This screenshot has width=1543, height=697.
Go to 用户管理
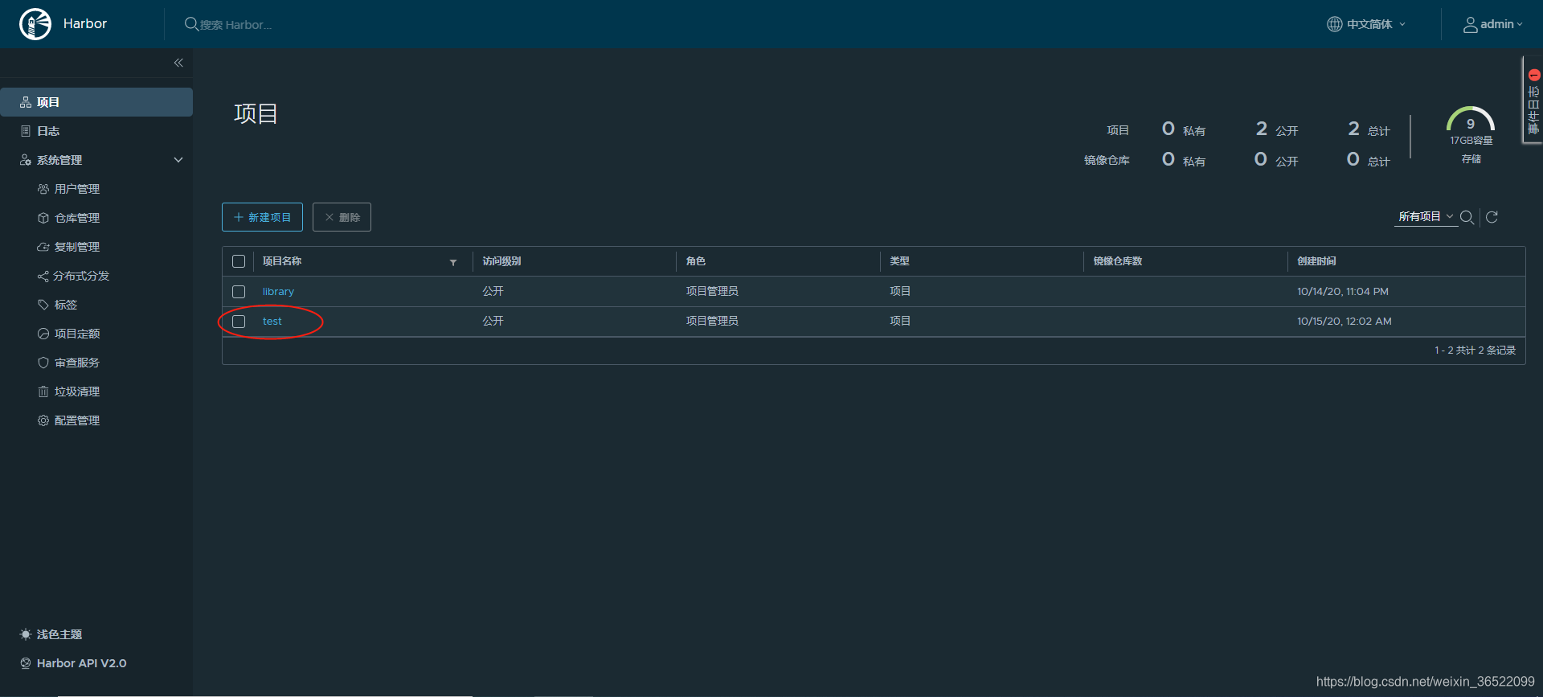point(77,189)
